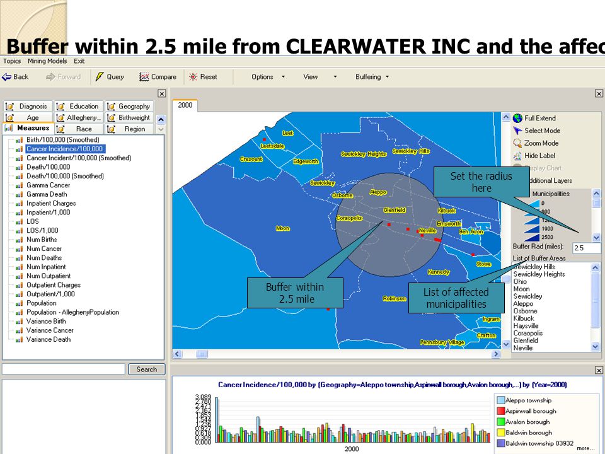
Task: Click the Age dimension tab icon
Action: pos(9,117)
